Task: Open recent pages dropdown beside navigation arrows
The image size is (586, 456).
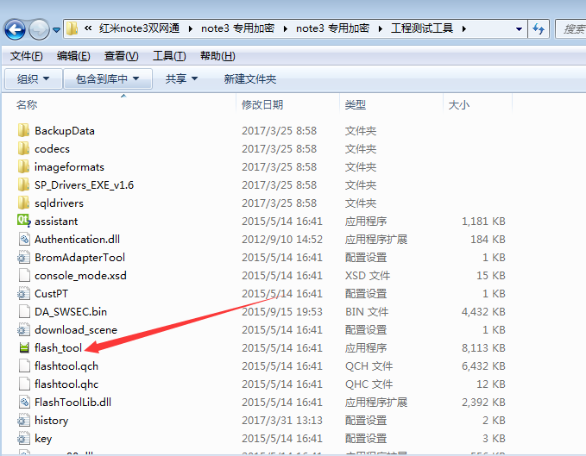Action: (56, 30)
